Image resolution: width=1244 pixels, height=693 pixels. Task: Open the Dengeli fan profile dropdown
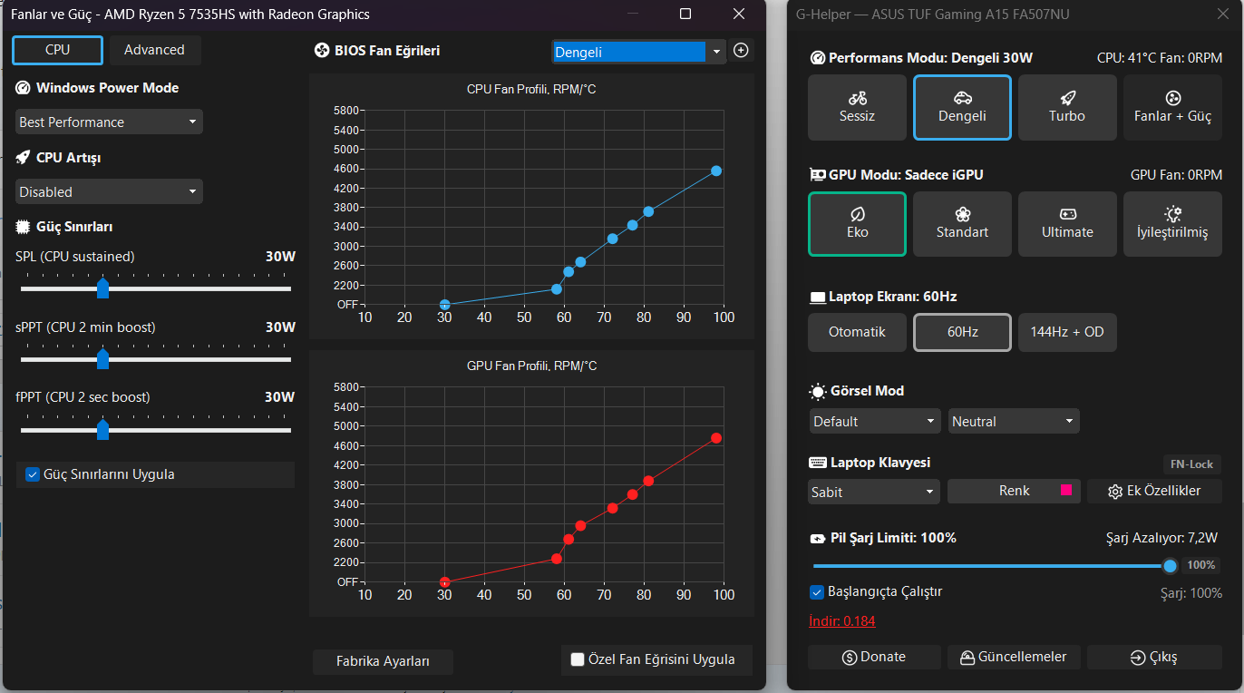coord(639,52)
